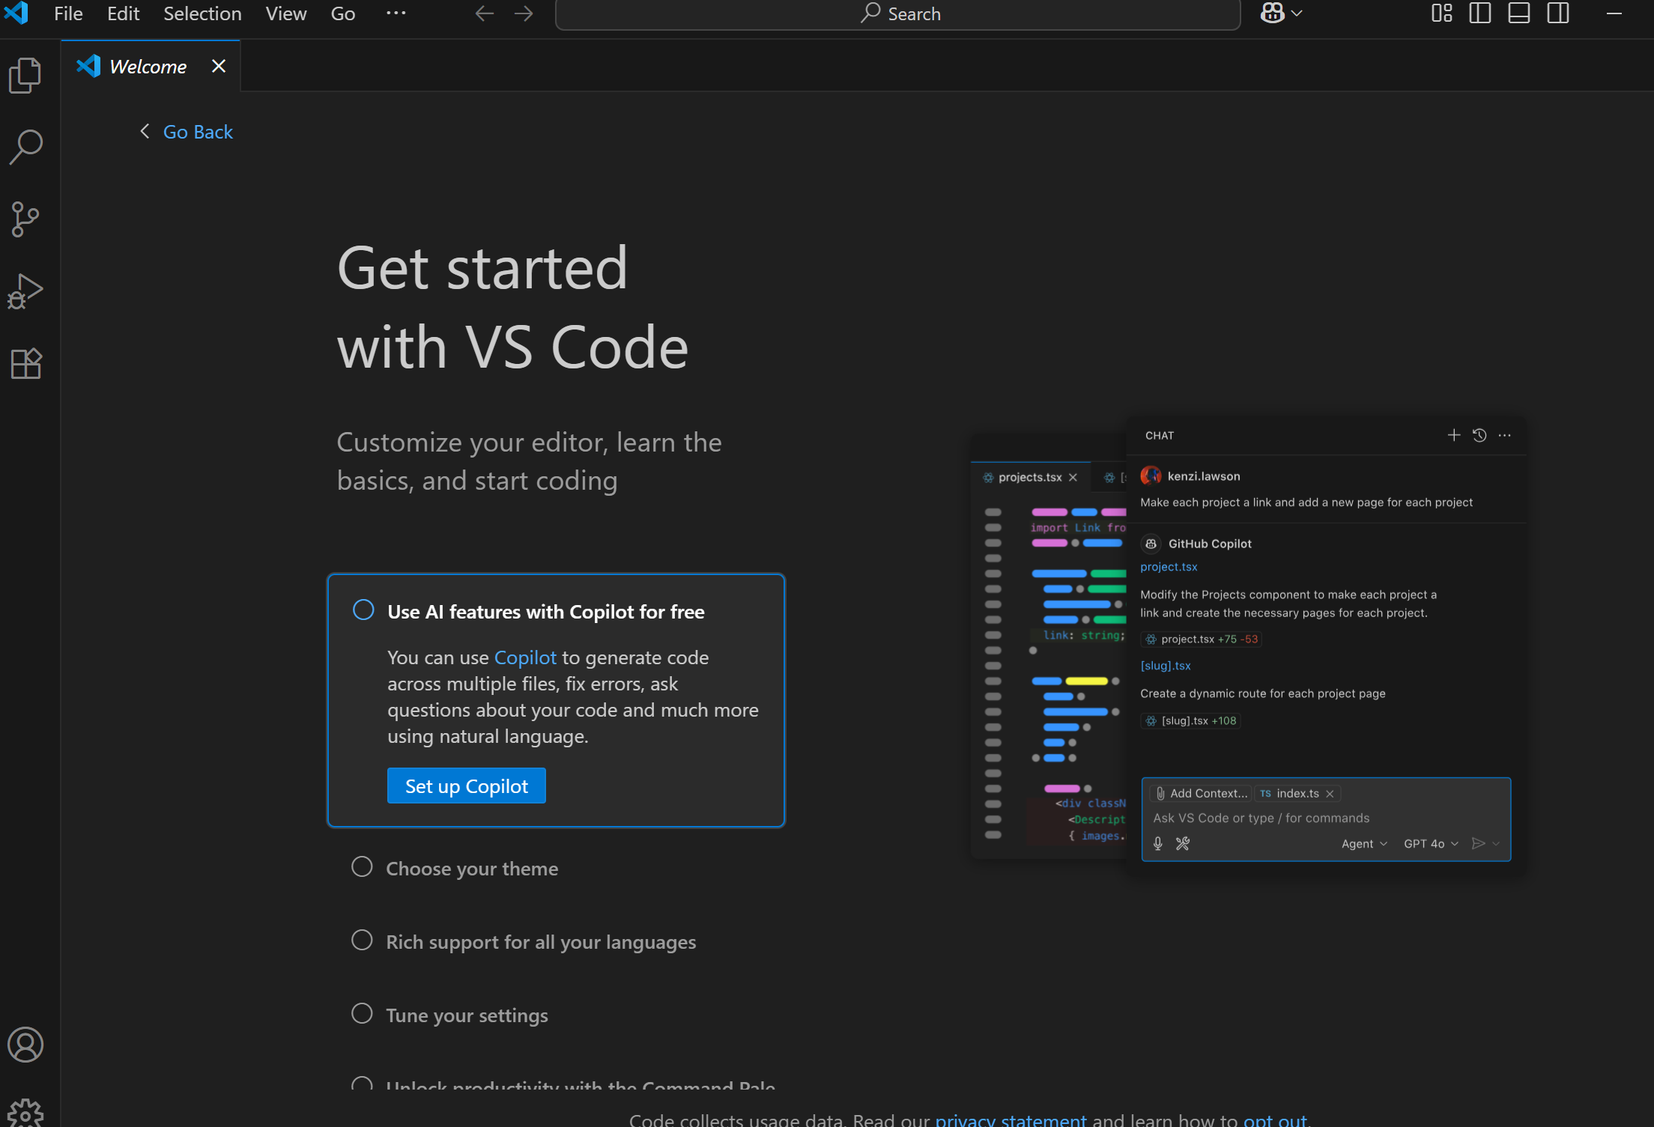
Task: Open Customize Layout icon
Action: click(1442, 13)
